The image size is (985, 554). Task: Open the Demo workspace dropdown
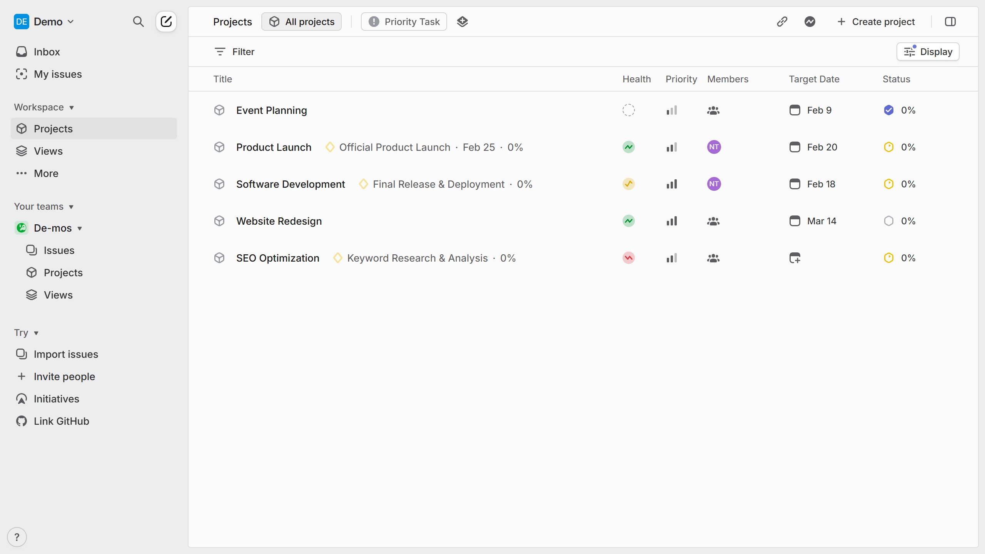point(44,22)
